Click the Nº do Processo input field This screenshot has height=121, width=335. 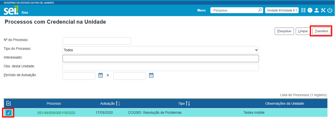click(97, 41)
